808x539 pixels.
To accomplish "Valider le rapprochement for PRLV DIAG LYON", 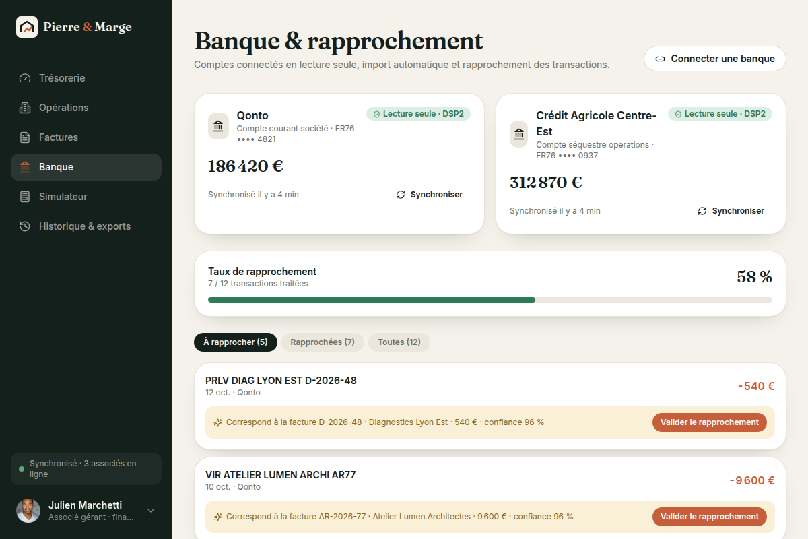I will (710, 422).
